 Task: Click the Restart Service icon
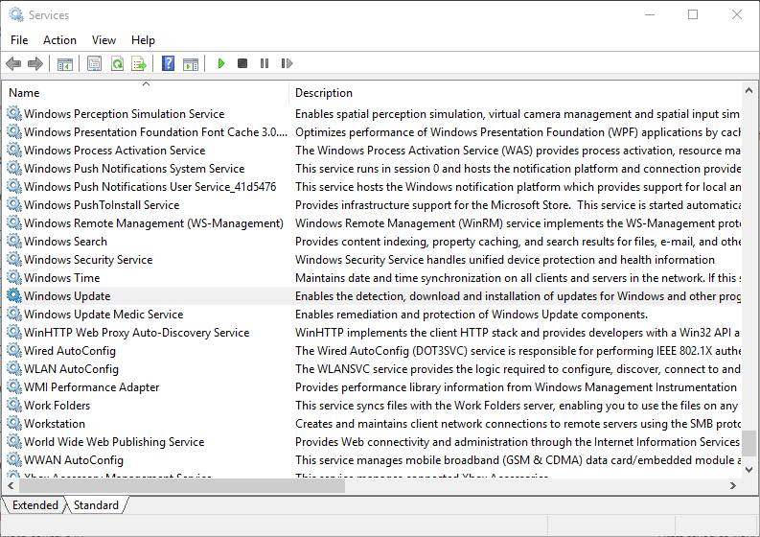[287, 63]
